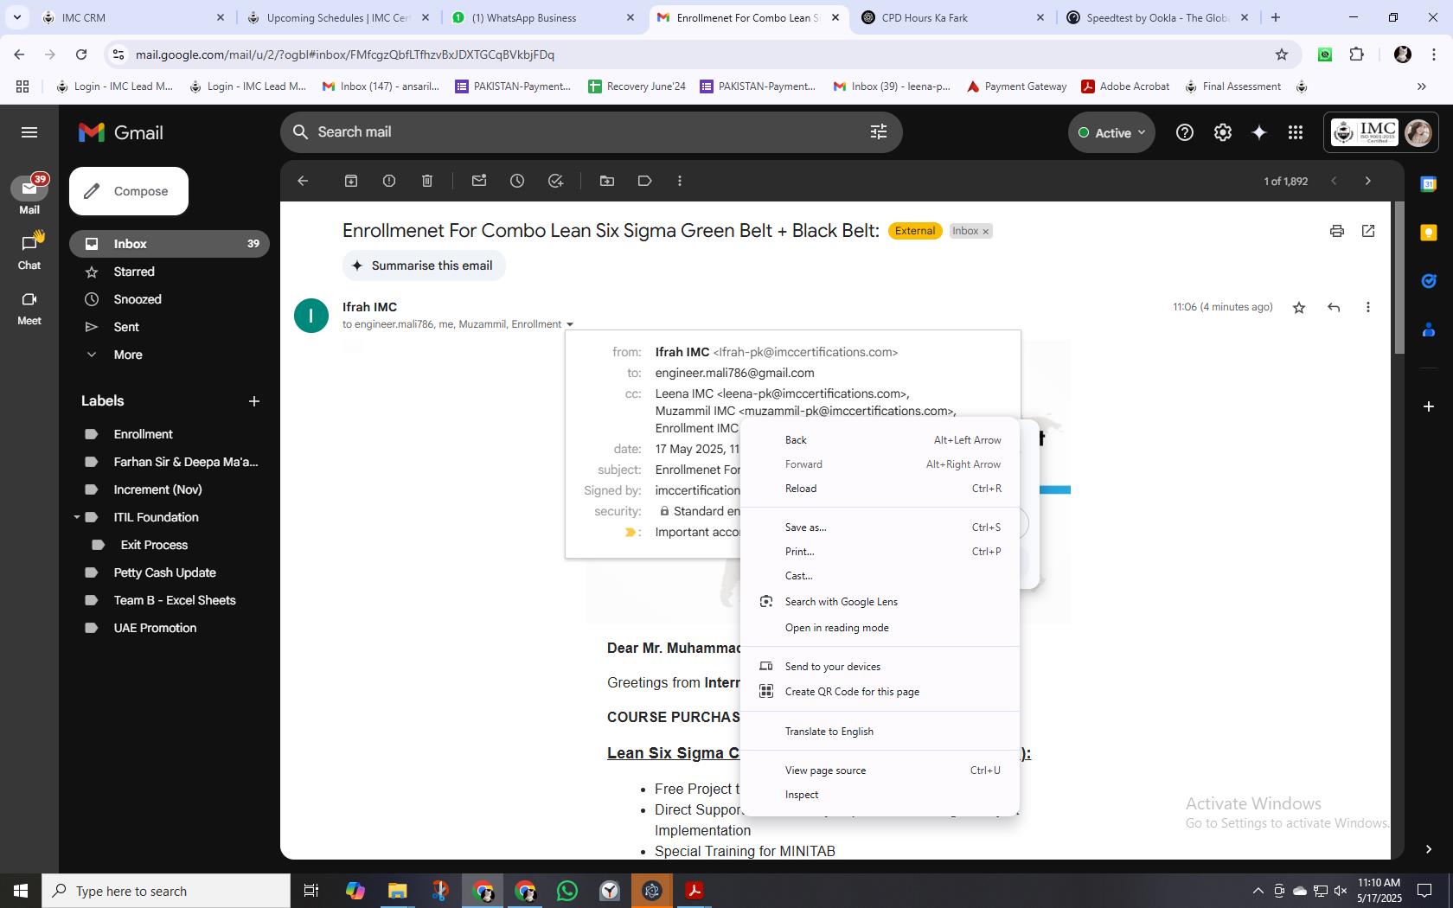This screenshot has height=908, width=1453.
Task: Click the email vertical scrollbar
Action: (1399, 278)
